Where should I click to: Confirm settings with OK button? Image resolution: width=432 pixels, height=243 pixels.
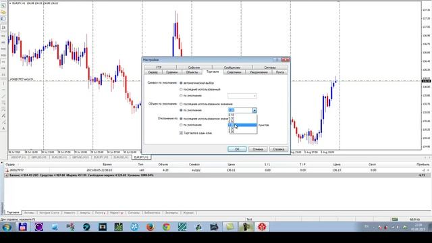tap(237, 149)
